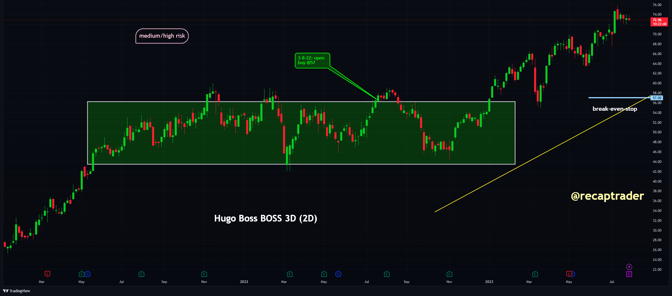Click the blue dividend marker at May 2021
Image resolution: width=672 pixels, height=296 pixels.
click(x=87, y=274)
